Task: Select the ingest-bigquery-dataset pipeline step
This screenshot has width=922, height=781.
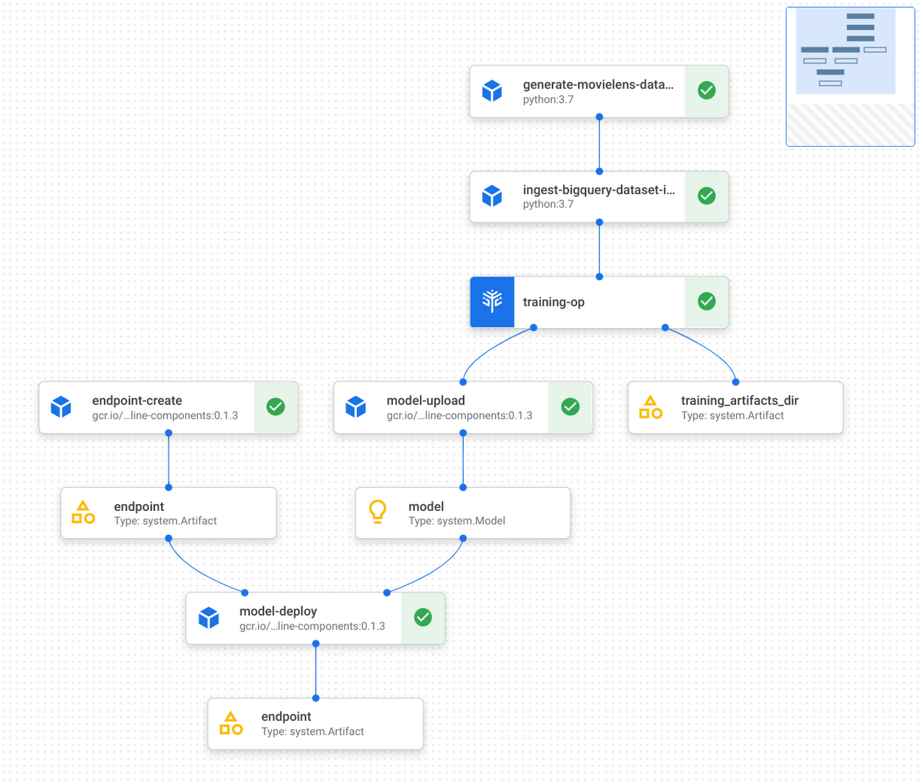Action: point(599,196)
